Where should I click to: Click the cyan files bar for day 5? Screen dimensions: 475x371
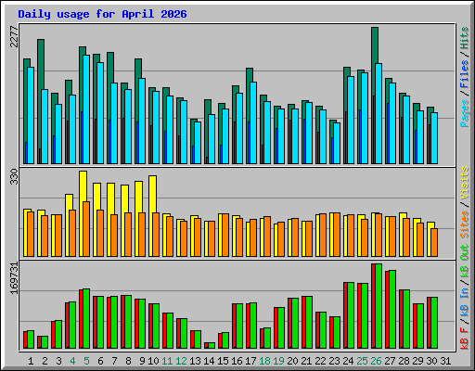86,109
